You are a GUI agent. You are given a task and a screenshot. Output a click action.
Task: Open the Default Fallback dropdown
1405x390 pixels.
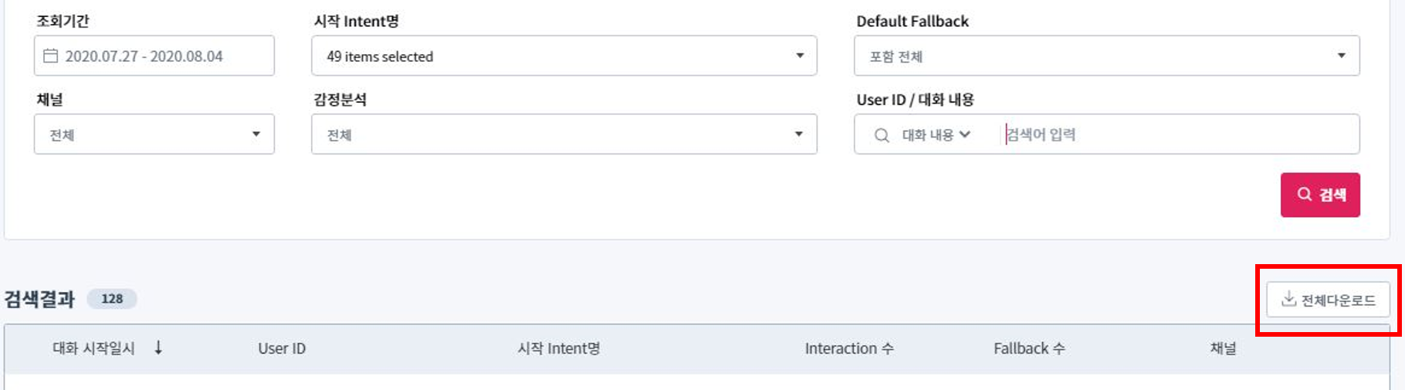click(x=1105, y=56)
